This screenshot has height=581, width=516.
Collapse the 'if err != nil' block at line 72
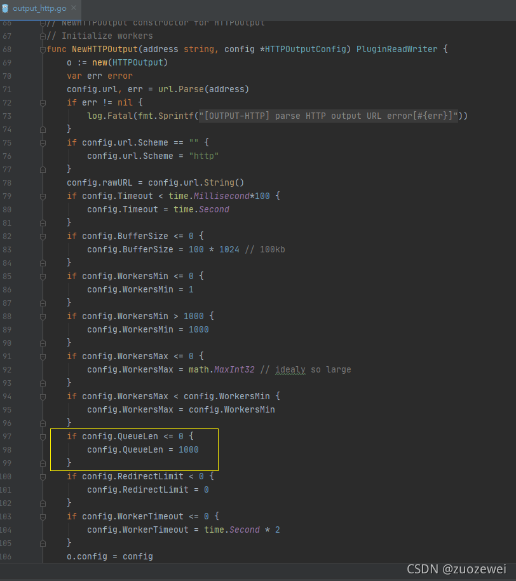[x=43, y=103]
